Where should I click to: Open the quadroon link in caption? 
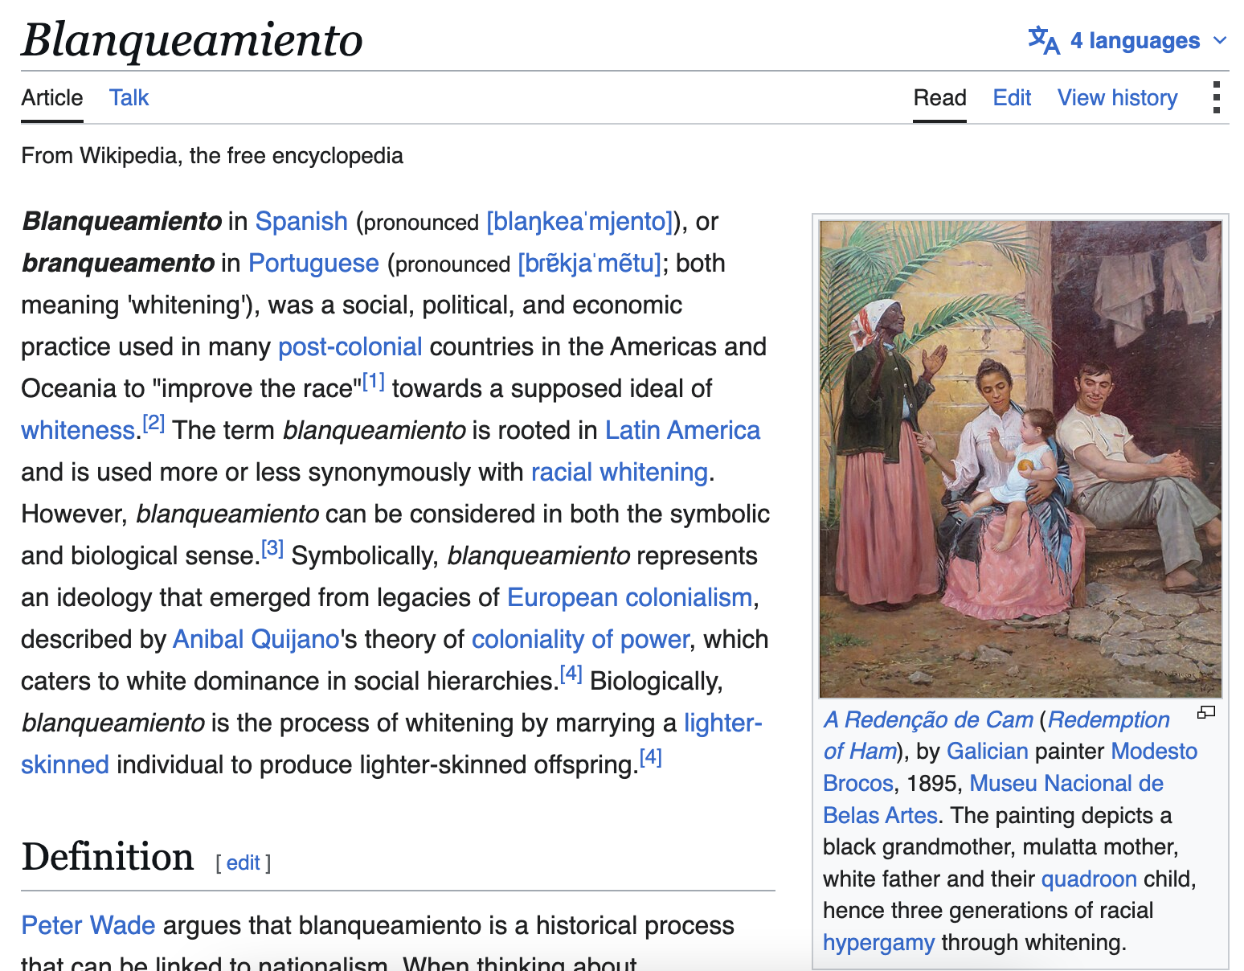(1089, 879)
